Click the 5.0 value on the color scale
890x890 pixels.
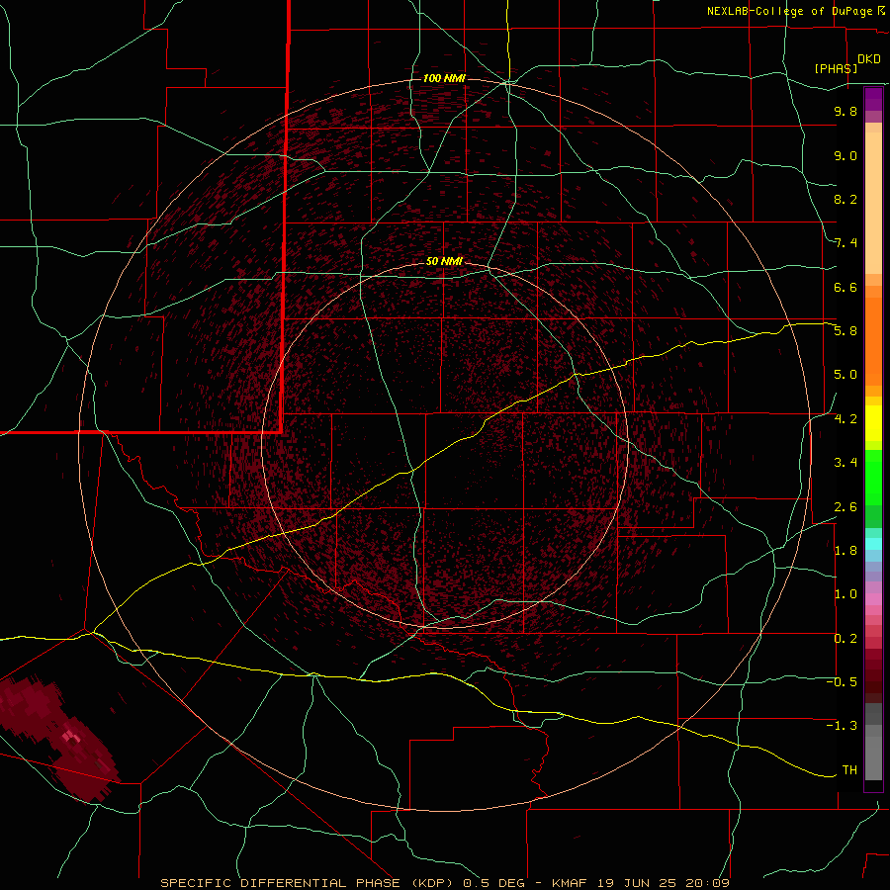coord(845,375)
